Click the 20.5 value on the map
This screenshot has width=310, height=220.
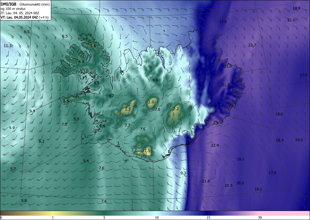(x=228, y=186)
